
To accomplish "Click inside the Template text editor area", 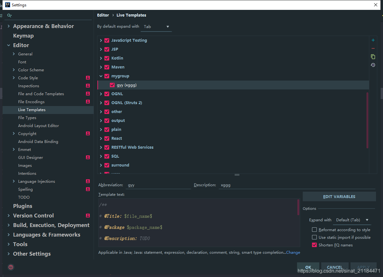I will coord(197,222).
